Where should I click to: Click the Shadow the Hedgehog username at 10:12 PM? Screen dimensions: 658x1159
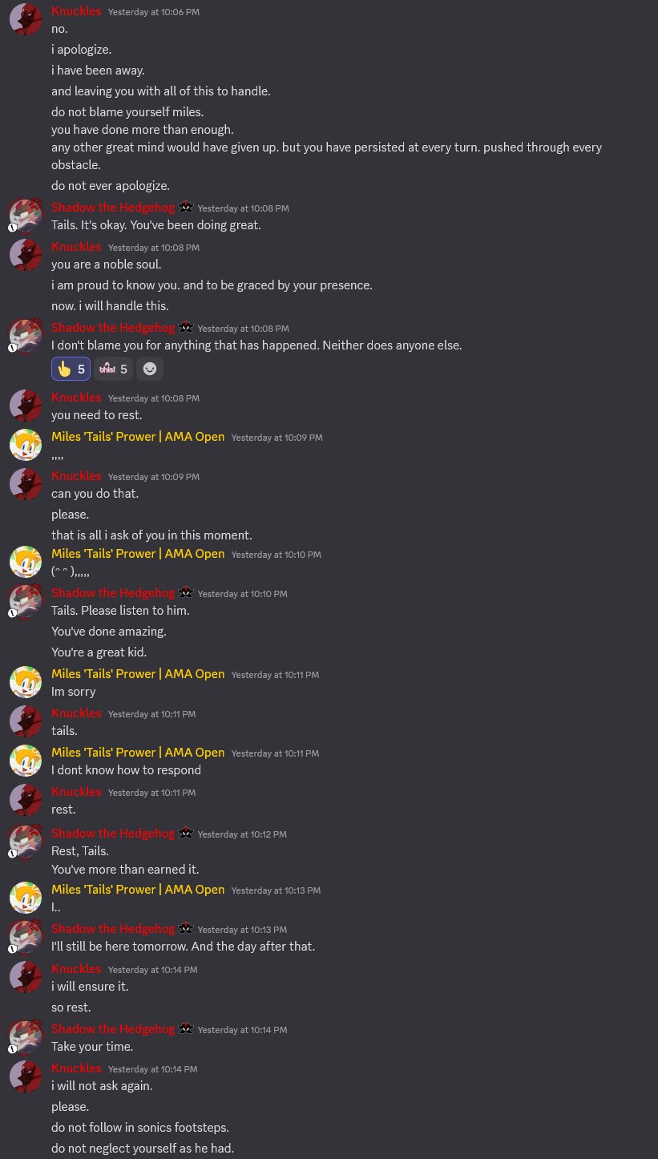pyautogui.click(x=113, y=833)
